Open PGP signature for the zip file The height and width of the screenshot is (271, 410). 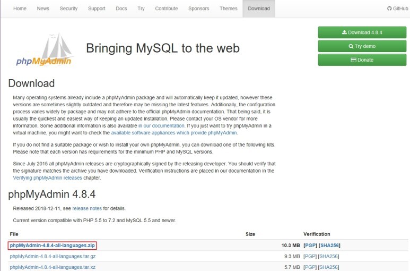click(x=310, y=245)
